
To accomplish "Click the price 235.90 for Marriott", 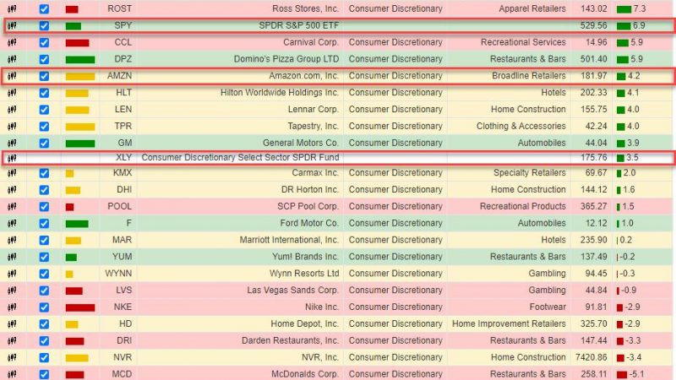I will 594,240.
